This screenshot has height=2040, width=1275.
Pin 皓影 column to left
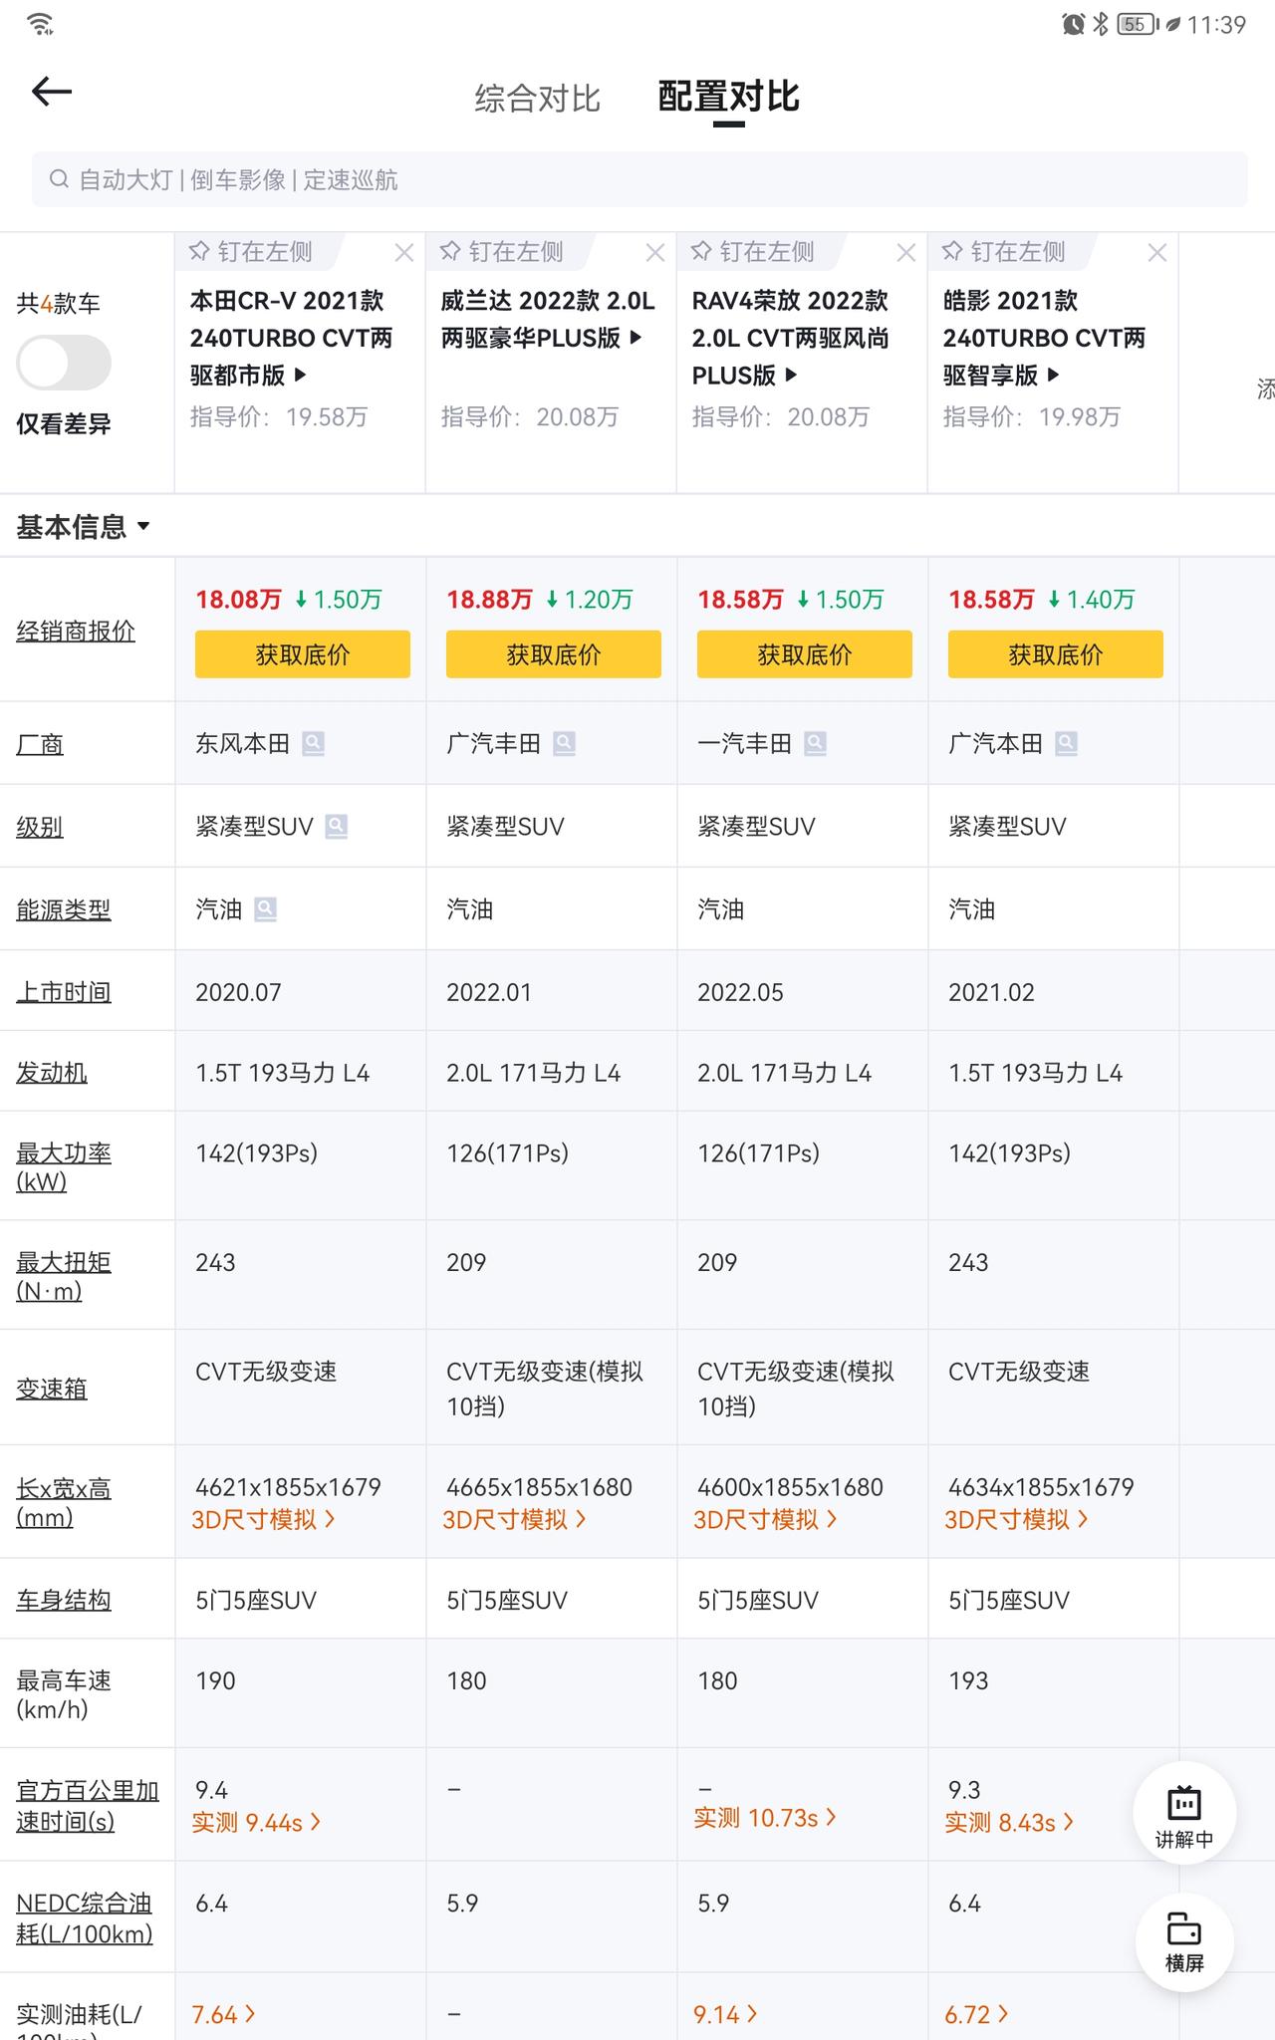[1004, 252]
